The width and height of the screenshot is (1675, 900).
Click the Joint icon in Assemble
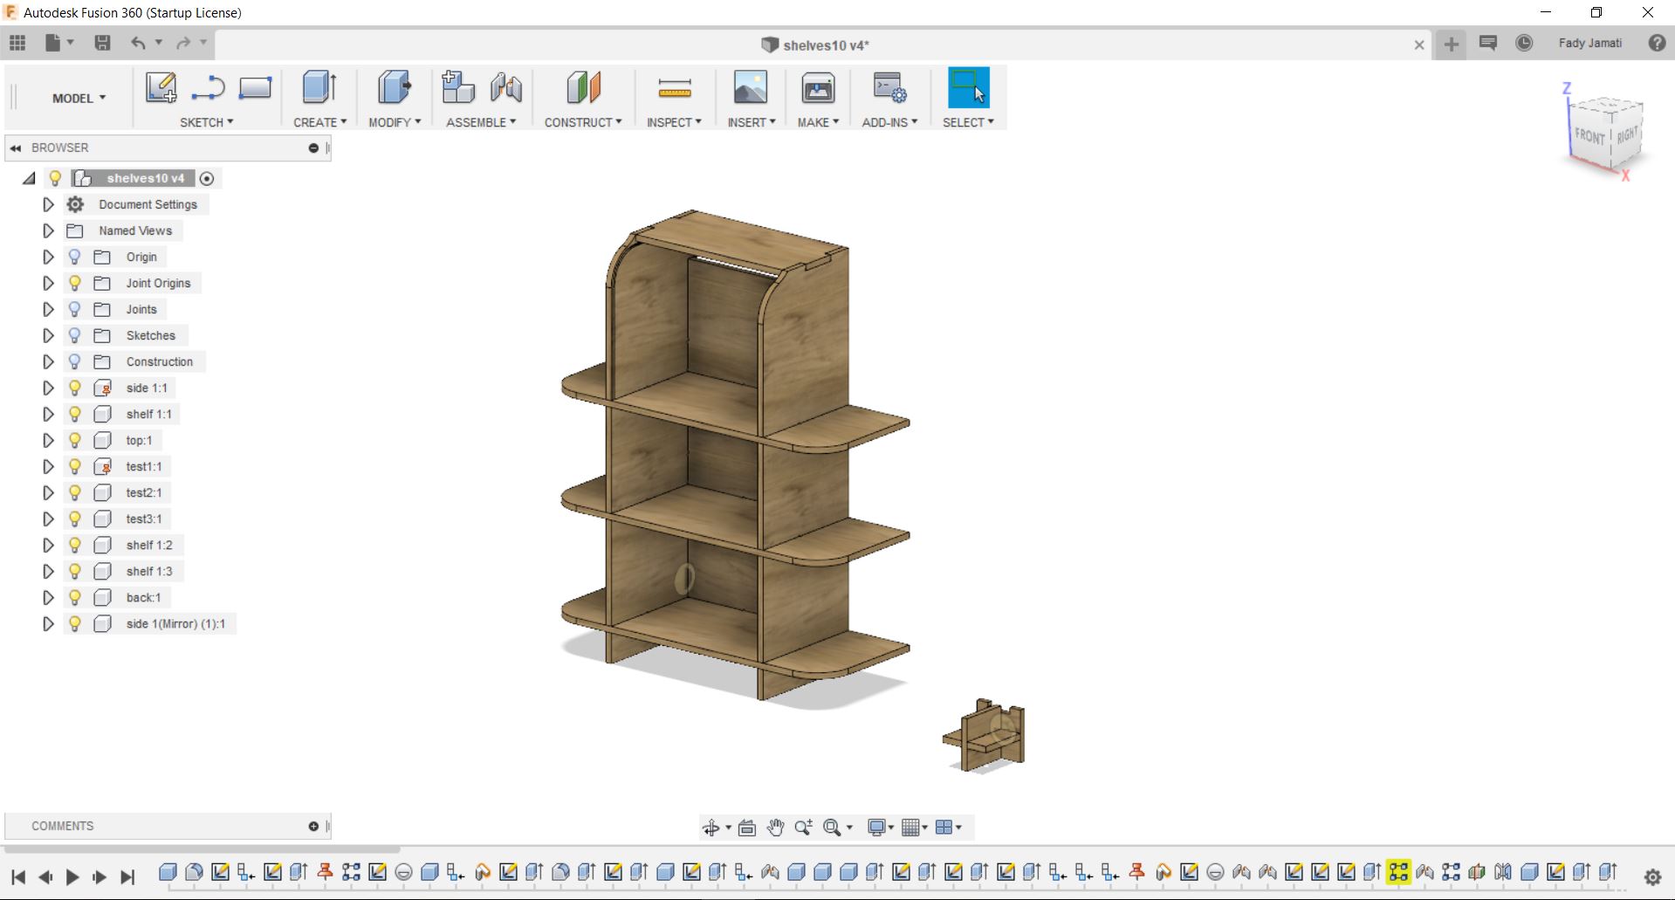pyautogui.click(x=505, y=88)
